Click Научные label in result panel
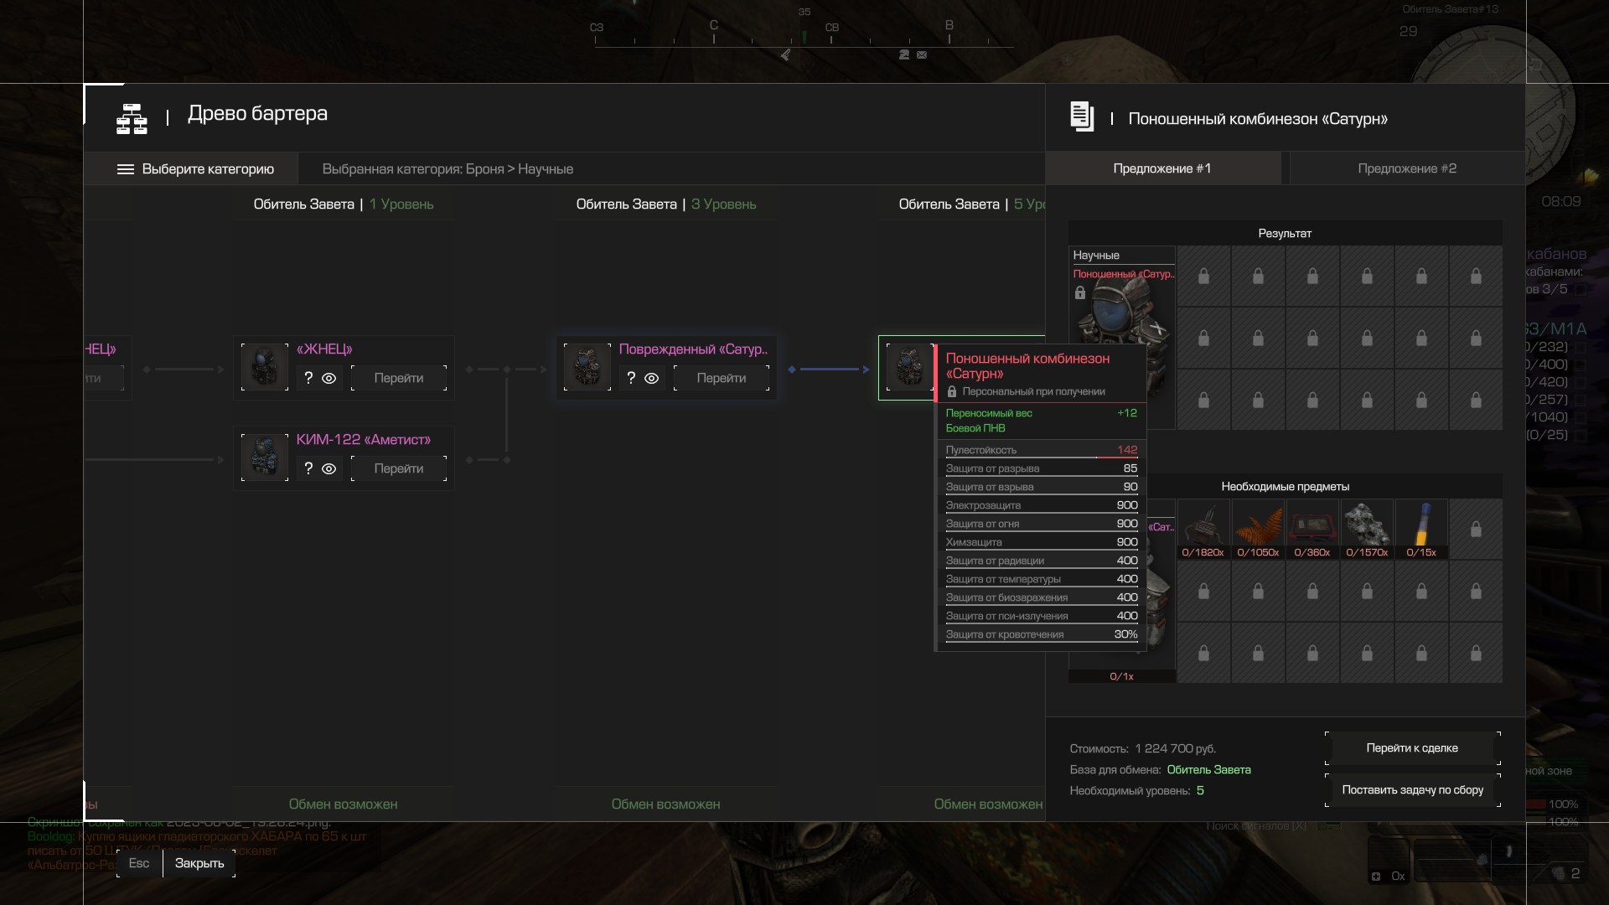The image size is (1609, 905). (x=1096, y=255)
